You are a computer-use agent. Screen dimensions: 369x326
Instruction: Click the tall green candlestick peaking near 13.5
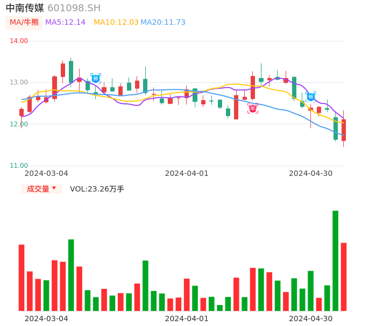click(x=71, y=72)
